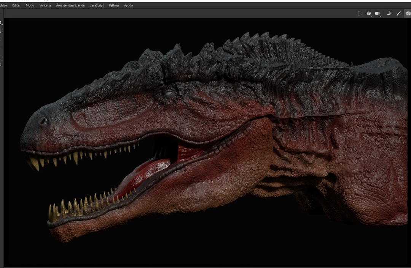This screenshot has width=411, height=268.
Task: Open the Archivo menu
Action: pyautogui.click(x=3, y=5)
